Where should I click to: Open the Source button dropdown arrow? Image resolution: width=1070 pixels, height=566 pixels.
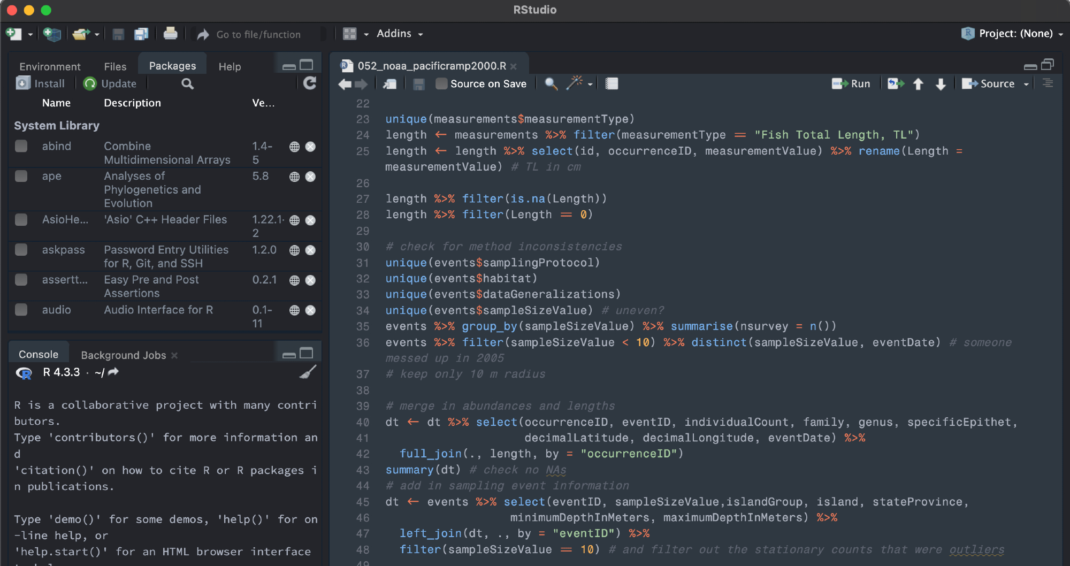point(1026,84)
